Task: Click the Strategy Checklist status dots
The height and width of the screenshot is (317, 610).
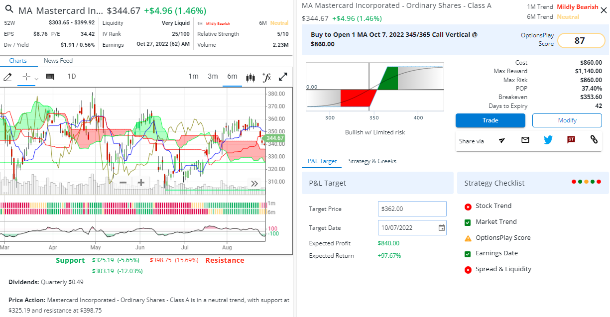Action: (x=587, y=182)
